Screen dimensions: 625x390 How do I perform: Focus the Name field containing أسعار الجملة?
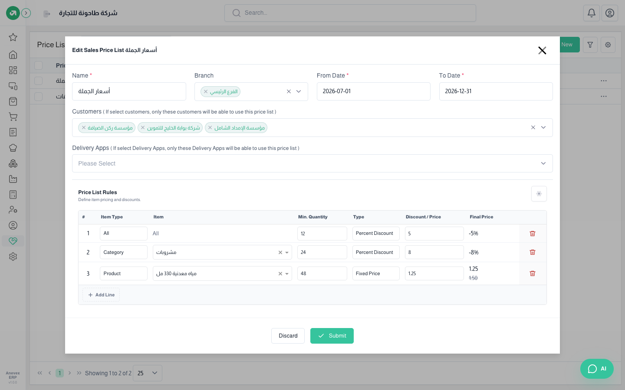pyautogui.click(x=129, y=91)
